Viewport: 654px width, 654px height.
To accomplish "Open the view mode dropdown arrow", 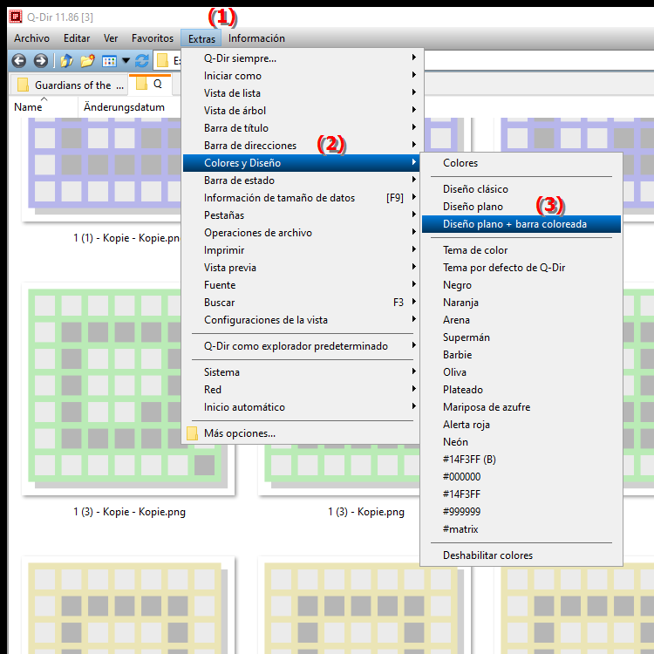I will click(126, 61).
